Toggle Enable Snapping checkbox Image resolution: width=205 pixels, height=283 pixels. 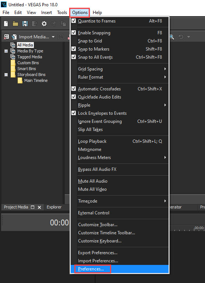74,33
